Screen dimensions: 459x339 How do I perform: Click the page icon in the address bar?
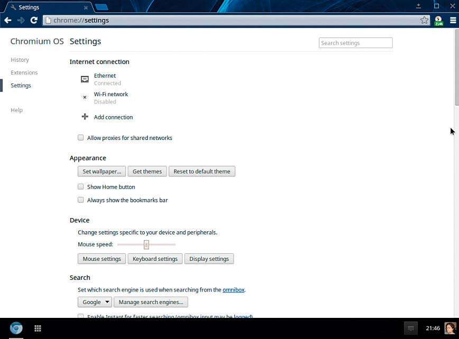coord(48,20)
